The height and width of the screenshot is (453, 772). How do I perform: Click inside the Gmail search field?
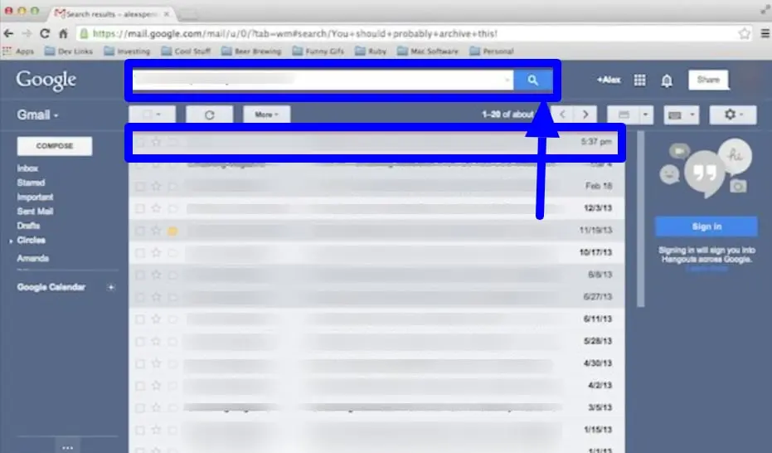pos(323,80)
